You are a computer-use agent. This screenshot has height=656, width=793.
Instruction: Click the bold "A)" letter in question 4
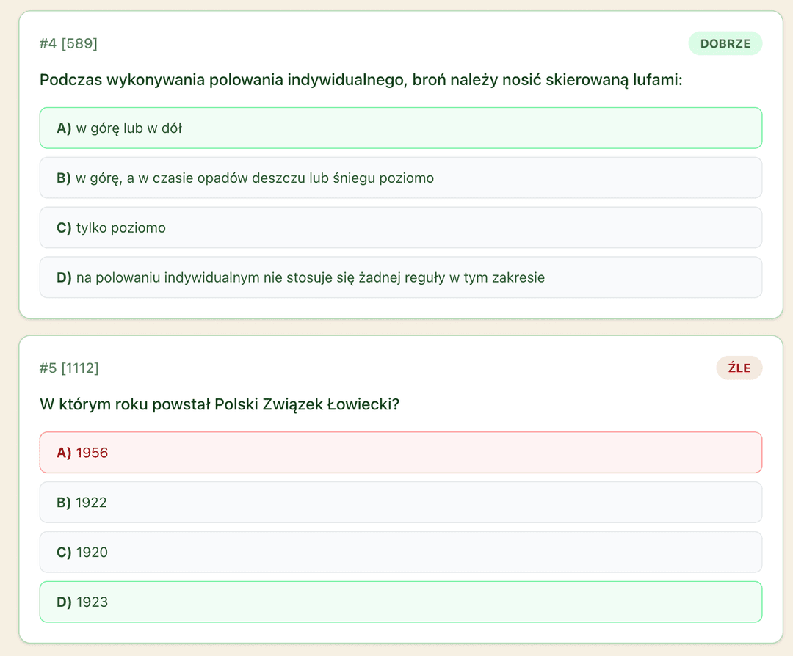[64, 128]
